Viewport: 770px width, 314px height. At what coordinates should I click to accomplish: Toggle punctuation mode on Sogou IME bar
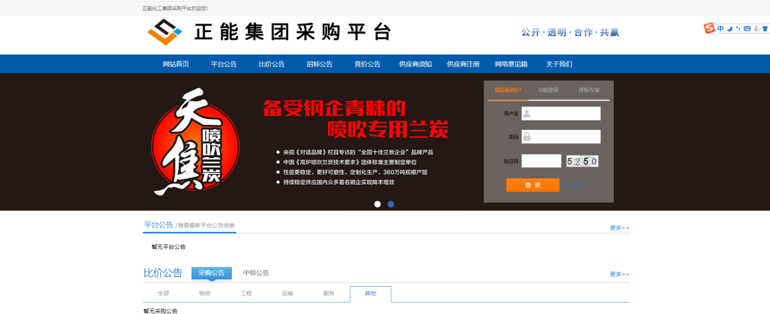[738, 29]
